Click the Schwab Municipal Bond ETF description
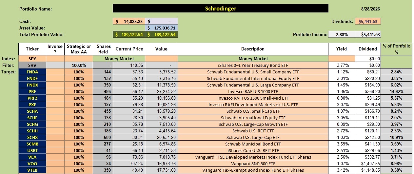The height and width of the screenshot is (174, 414). [x=253, y=144]
